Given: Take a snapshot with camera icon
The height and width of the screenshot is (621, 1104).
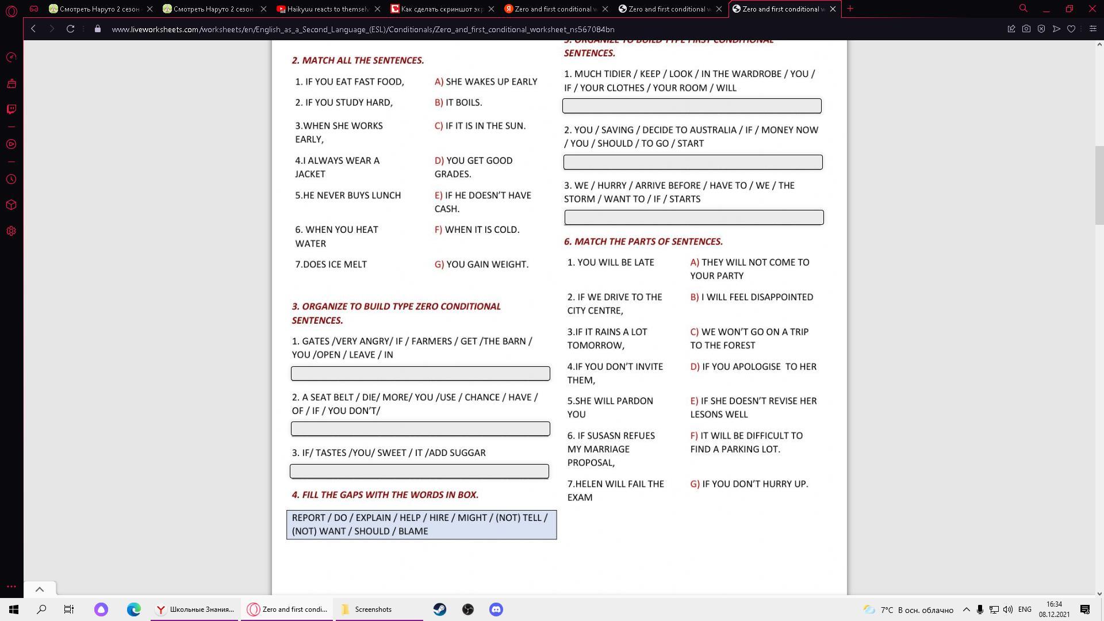Looking at the screenshot, I should pyautogui.click(x=1026, y=29).
